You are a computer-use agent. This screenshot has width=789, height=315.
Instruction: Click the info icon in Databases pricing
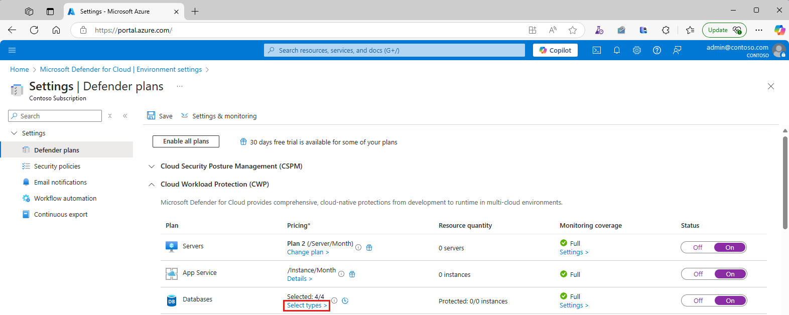tap(334, 300)
